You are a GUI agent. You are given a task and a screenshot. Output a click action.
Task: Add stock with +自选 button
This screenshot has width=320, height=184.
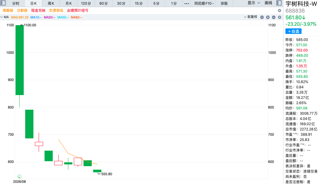tap(293, 31)
